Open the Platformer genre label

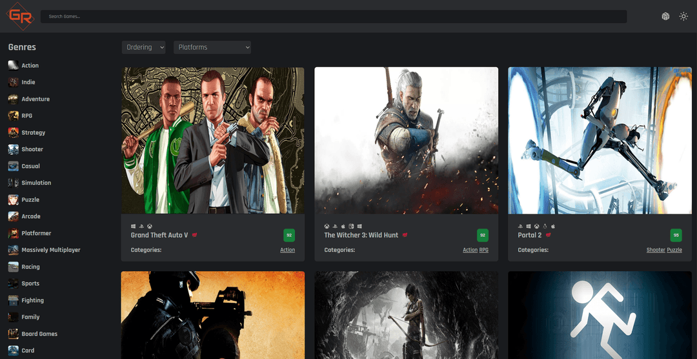pos(36,233)
